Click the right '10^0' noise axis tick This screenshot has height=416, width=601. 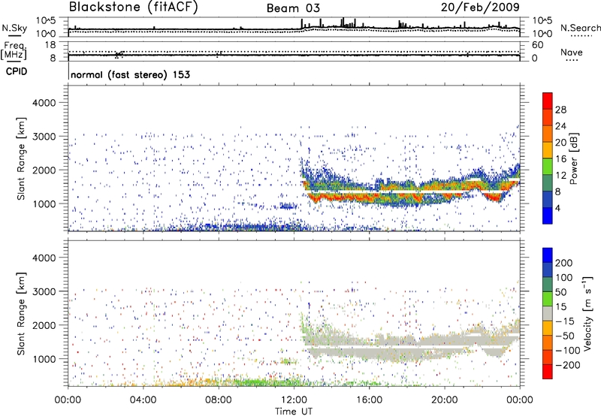(542, 34)
